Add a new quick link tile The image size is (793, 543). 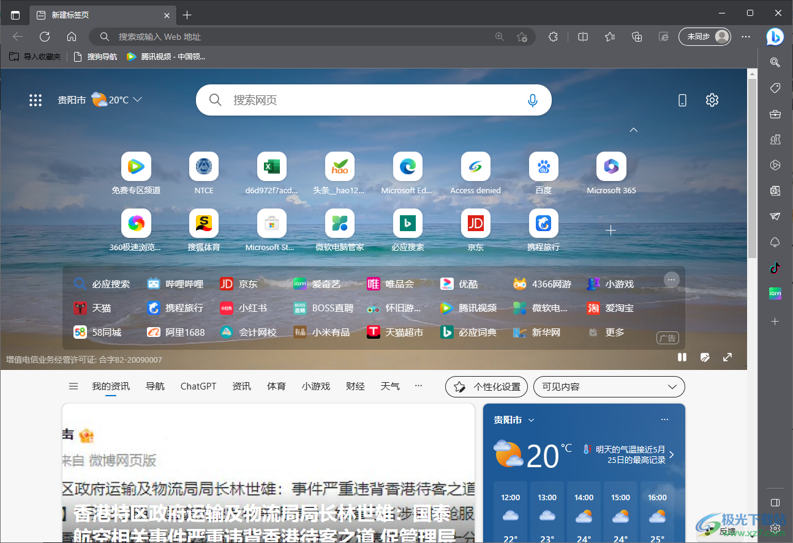pyautogui.click(x=611, y=231)
